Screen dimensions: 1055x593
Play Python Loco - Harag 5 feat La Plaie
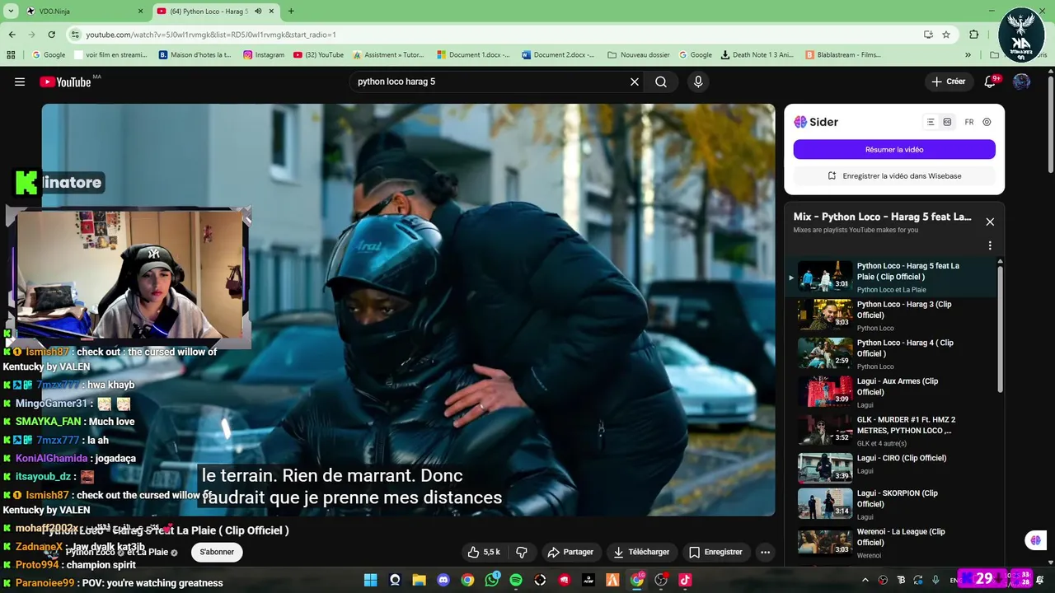click(890, 277)
